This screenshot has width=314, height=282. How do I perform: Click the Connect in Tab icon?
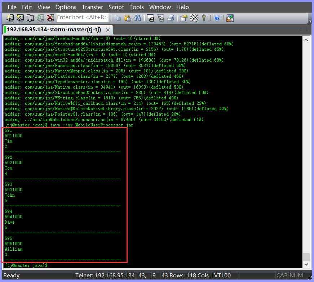[x=30, y=18]
